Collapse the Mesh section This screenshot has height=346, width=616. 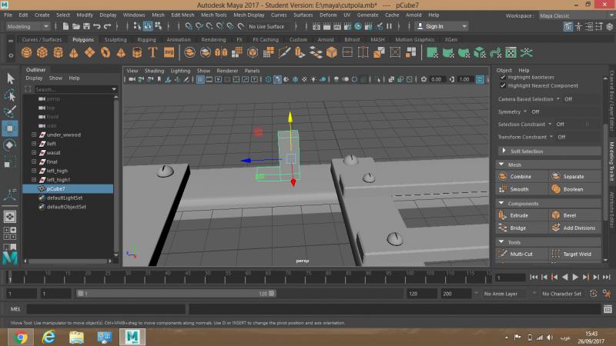tap(502, 165)
